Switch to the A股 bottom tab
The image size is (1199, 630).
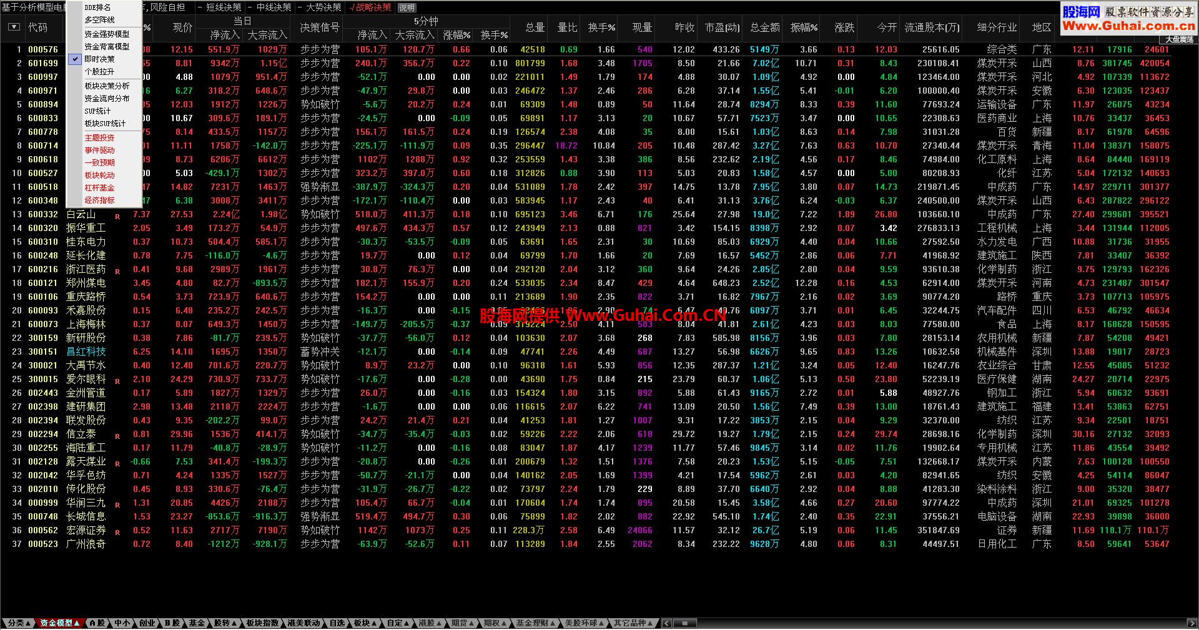pyautogui.click(x=97, y=623)
